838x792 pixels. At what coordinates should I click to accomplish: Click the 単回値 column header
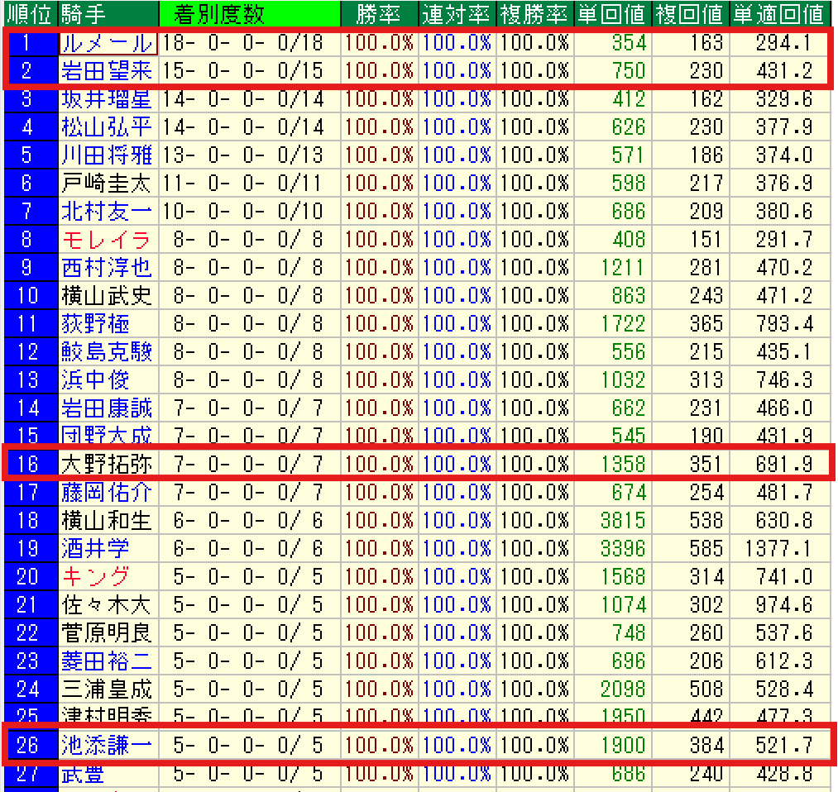pos(613,13)
